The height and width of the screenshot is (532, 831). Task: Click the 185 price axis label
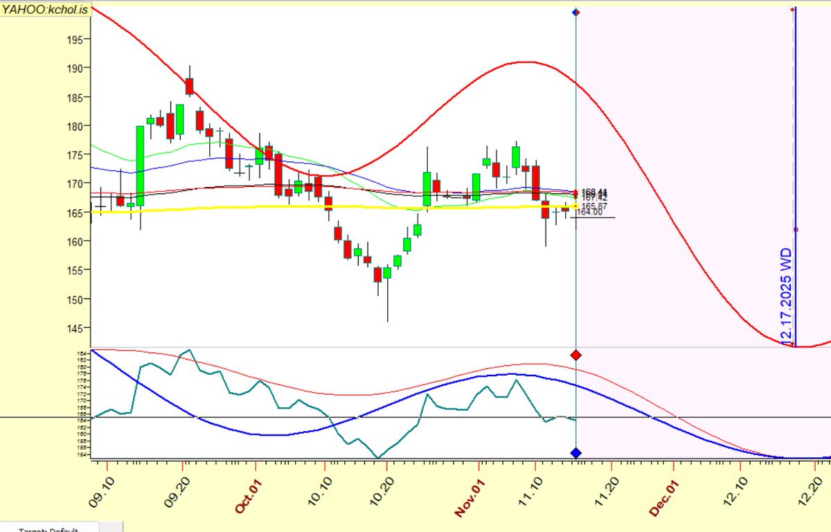pyautogui.click(x=76, y=98)
